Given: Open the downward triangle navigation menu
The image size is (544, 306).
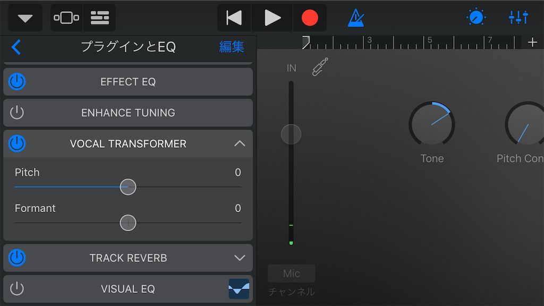Looking at the screenshot, I should [25, 18].
